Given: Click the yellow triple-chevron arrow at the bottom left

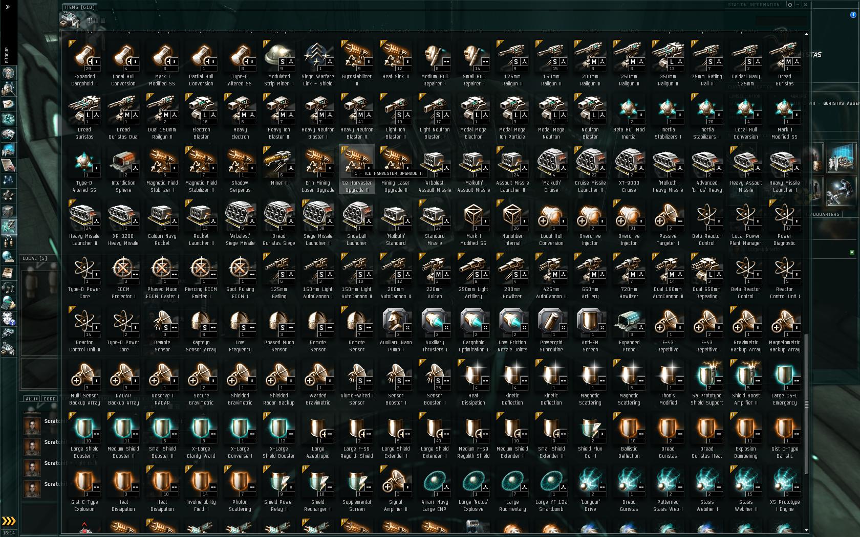Looking at the screenshot, I should click(9, 521).
